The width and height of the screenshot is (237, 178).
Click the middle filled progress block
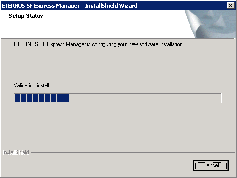coord(41,98)
